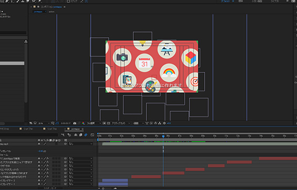Enable frame blending icon in timeline header
The width and height of the screenshot is (297, 190).
pyautogui.click(x=81, y=135)
